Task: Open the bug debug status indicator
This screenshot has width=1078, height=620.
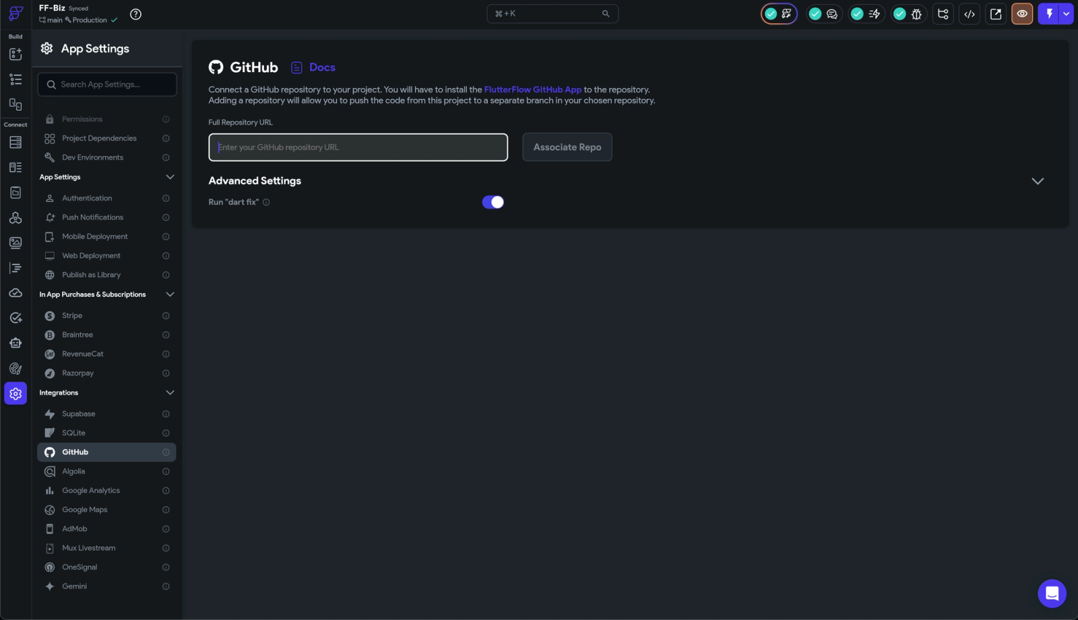Action: coord(908,13)
